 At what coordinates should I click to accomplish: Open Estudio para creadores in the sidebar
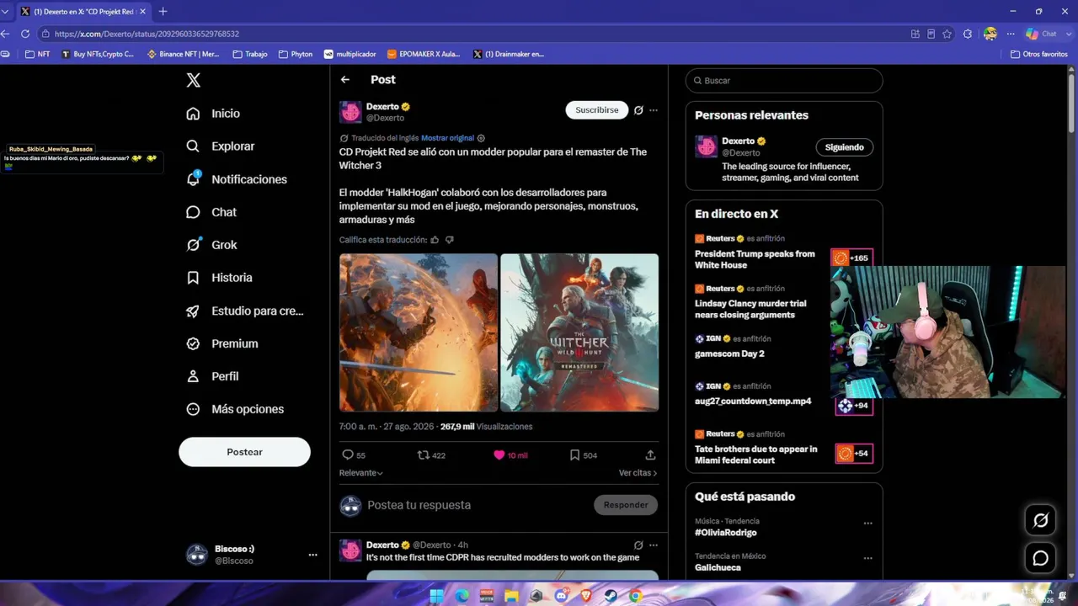245,311
